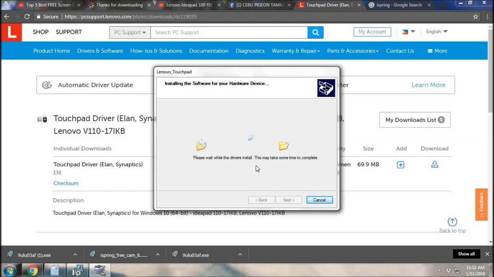Open Documentation section

point(209,51)
